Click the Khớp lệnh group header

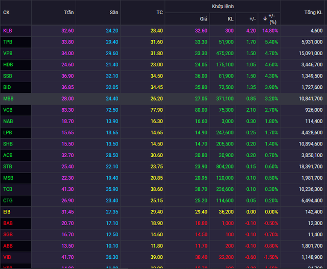(x=222, y=6)
